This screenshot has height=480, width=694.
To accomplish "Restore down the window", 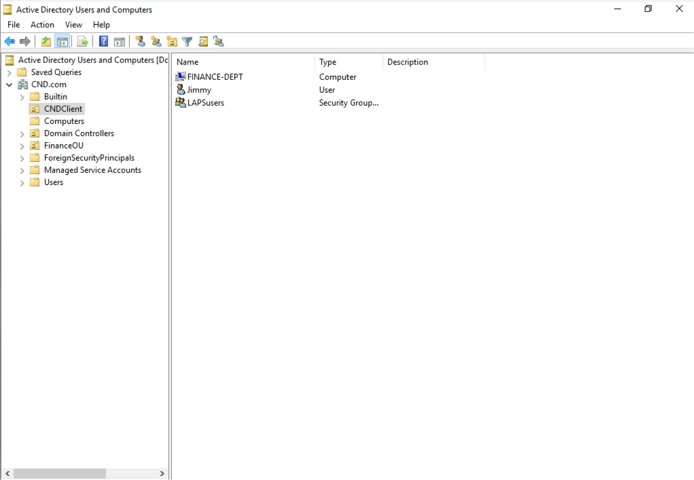I will (648, 9).
